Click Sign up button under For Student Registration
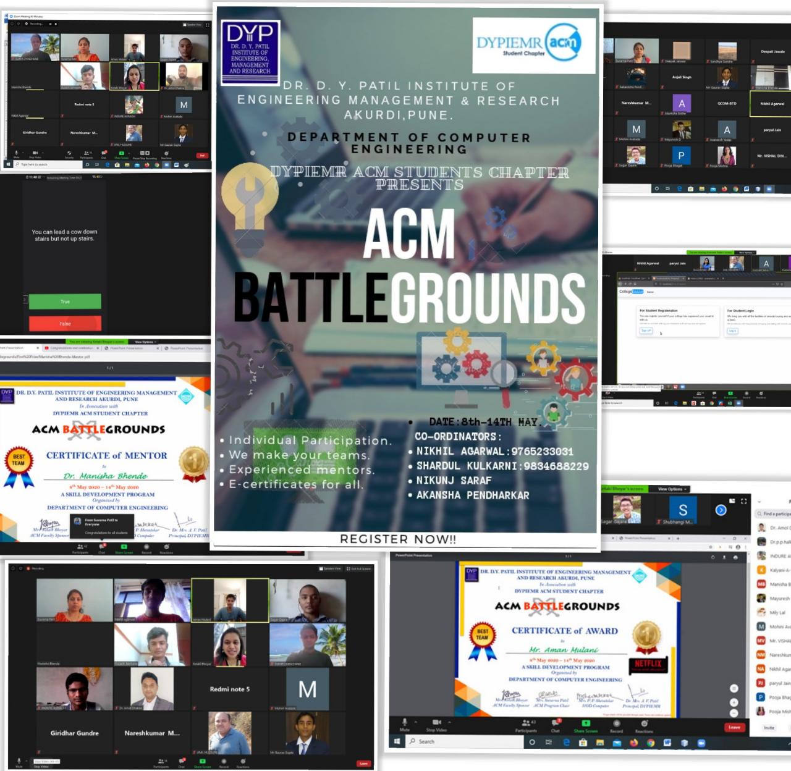This screenshot has height=771, width=791. [x=646, y=331]
